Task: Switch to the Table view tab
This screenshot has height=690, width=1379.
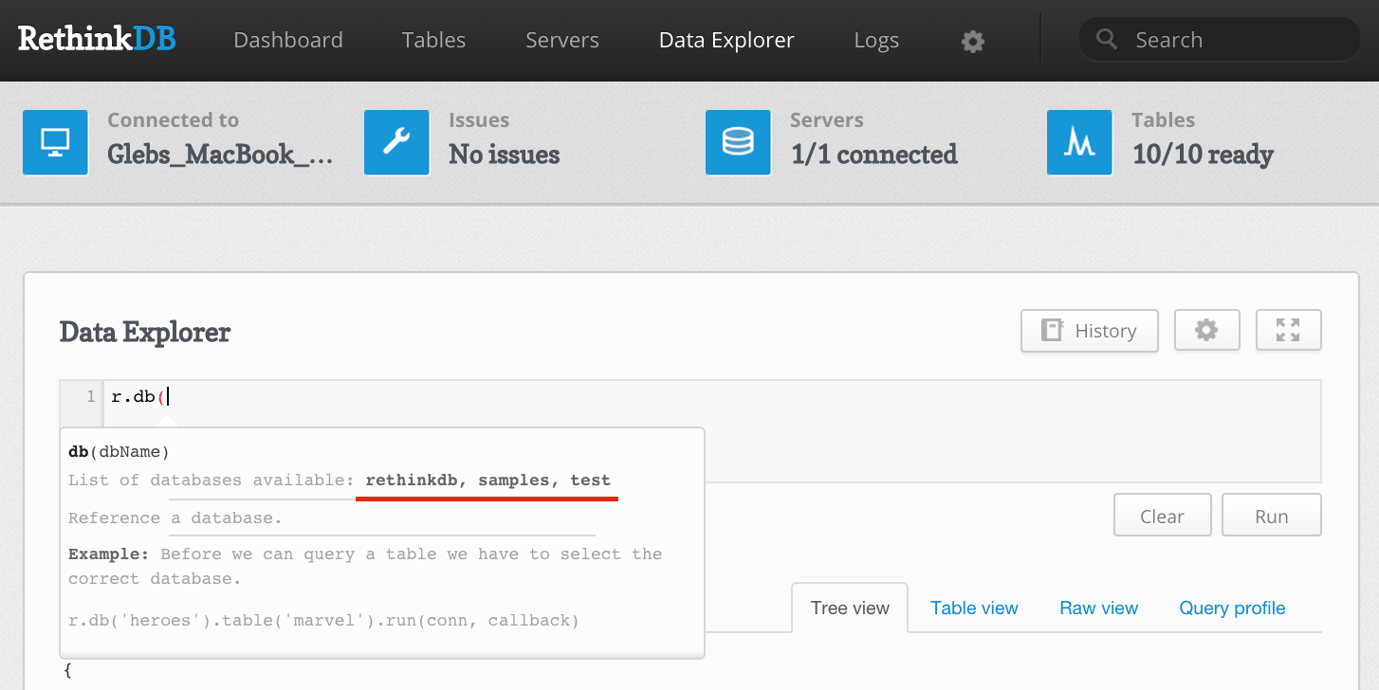Action: (974, 608)
